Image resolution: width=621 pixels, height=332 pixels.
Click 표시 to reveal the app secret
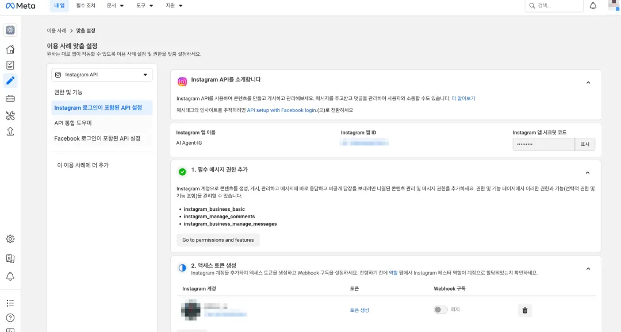tap(585, 144)
